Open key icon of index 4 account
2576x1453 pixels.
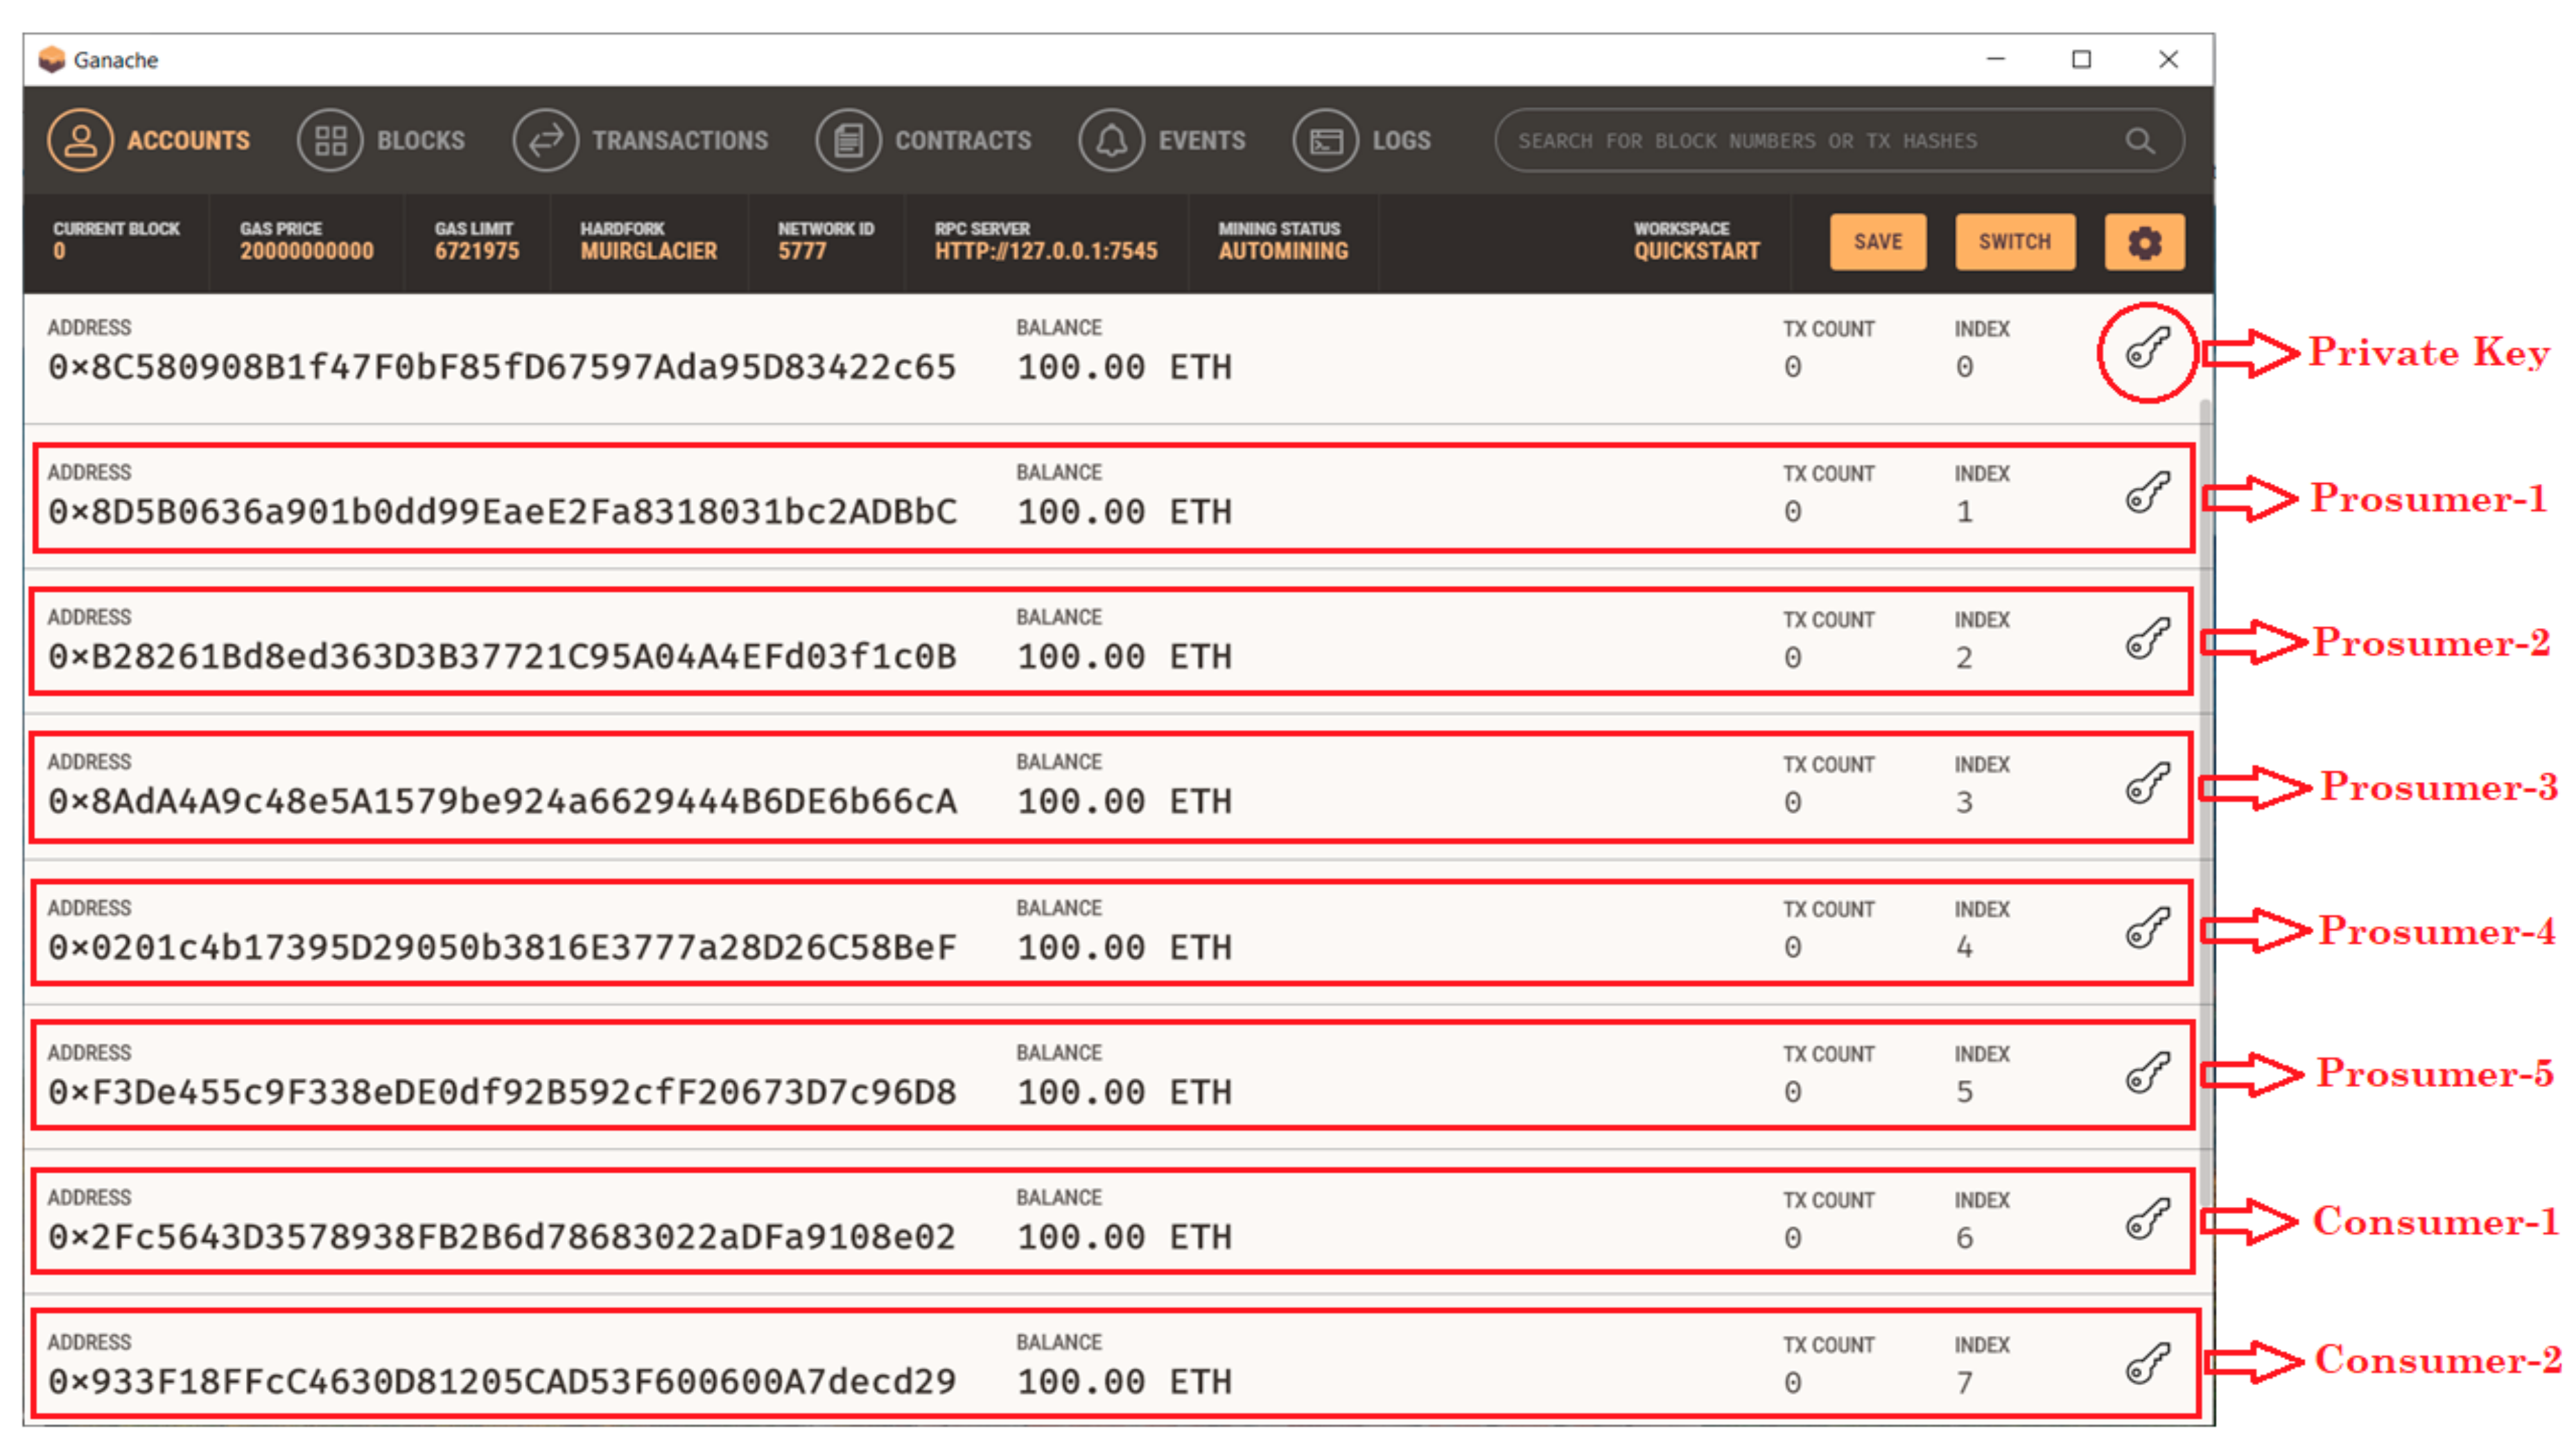coord(2146,929)
